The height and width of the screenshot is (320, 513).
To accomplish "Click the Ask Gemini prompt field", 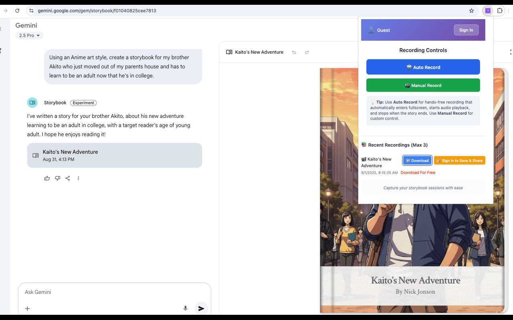I will [115, 292].
